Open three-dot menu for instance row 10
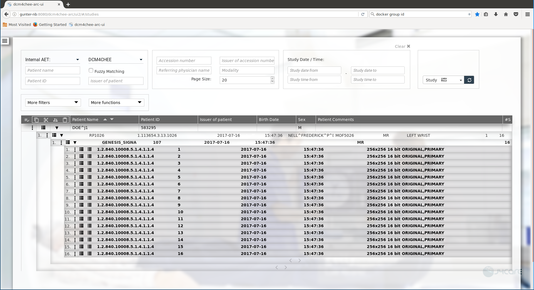This screenshot has width=534, height=290. (x=75, y=212)
